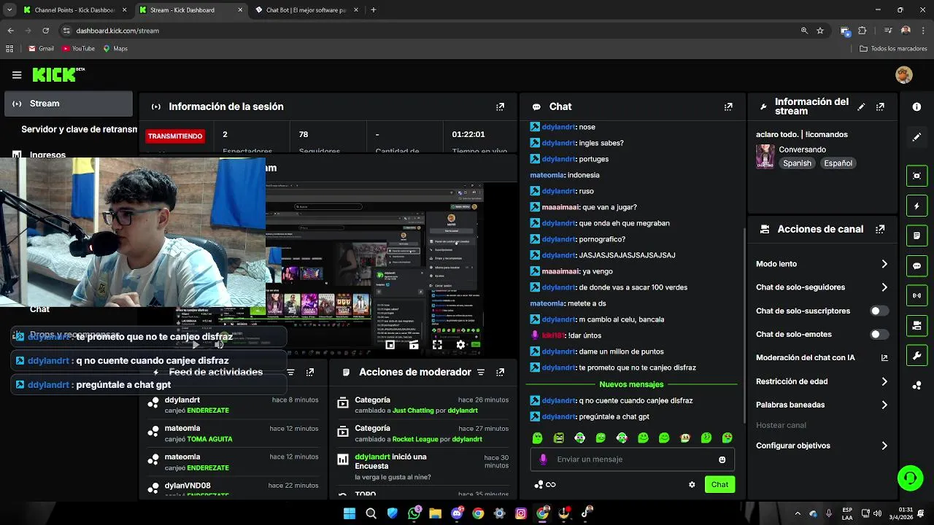Open Todos los marcadores folder

click(893, 49)
